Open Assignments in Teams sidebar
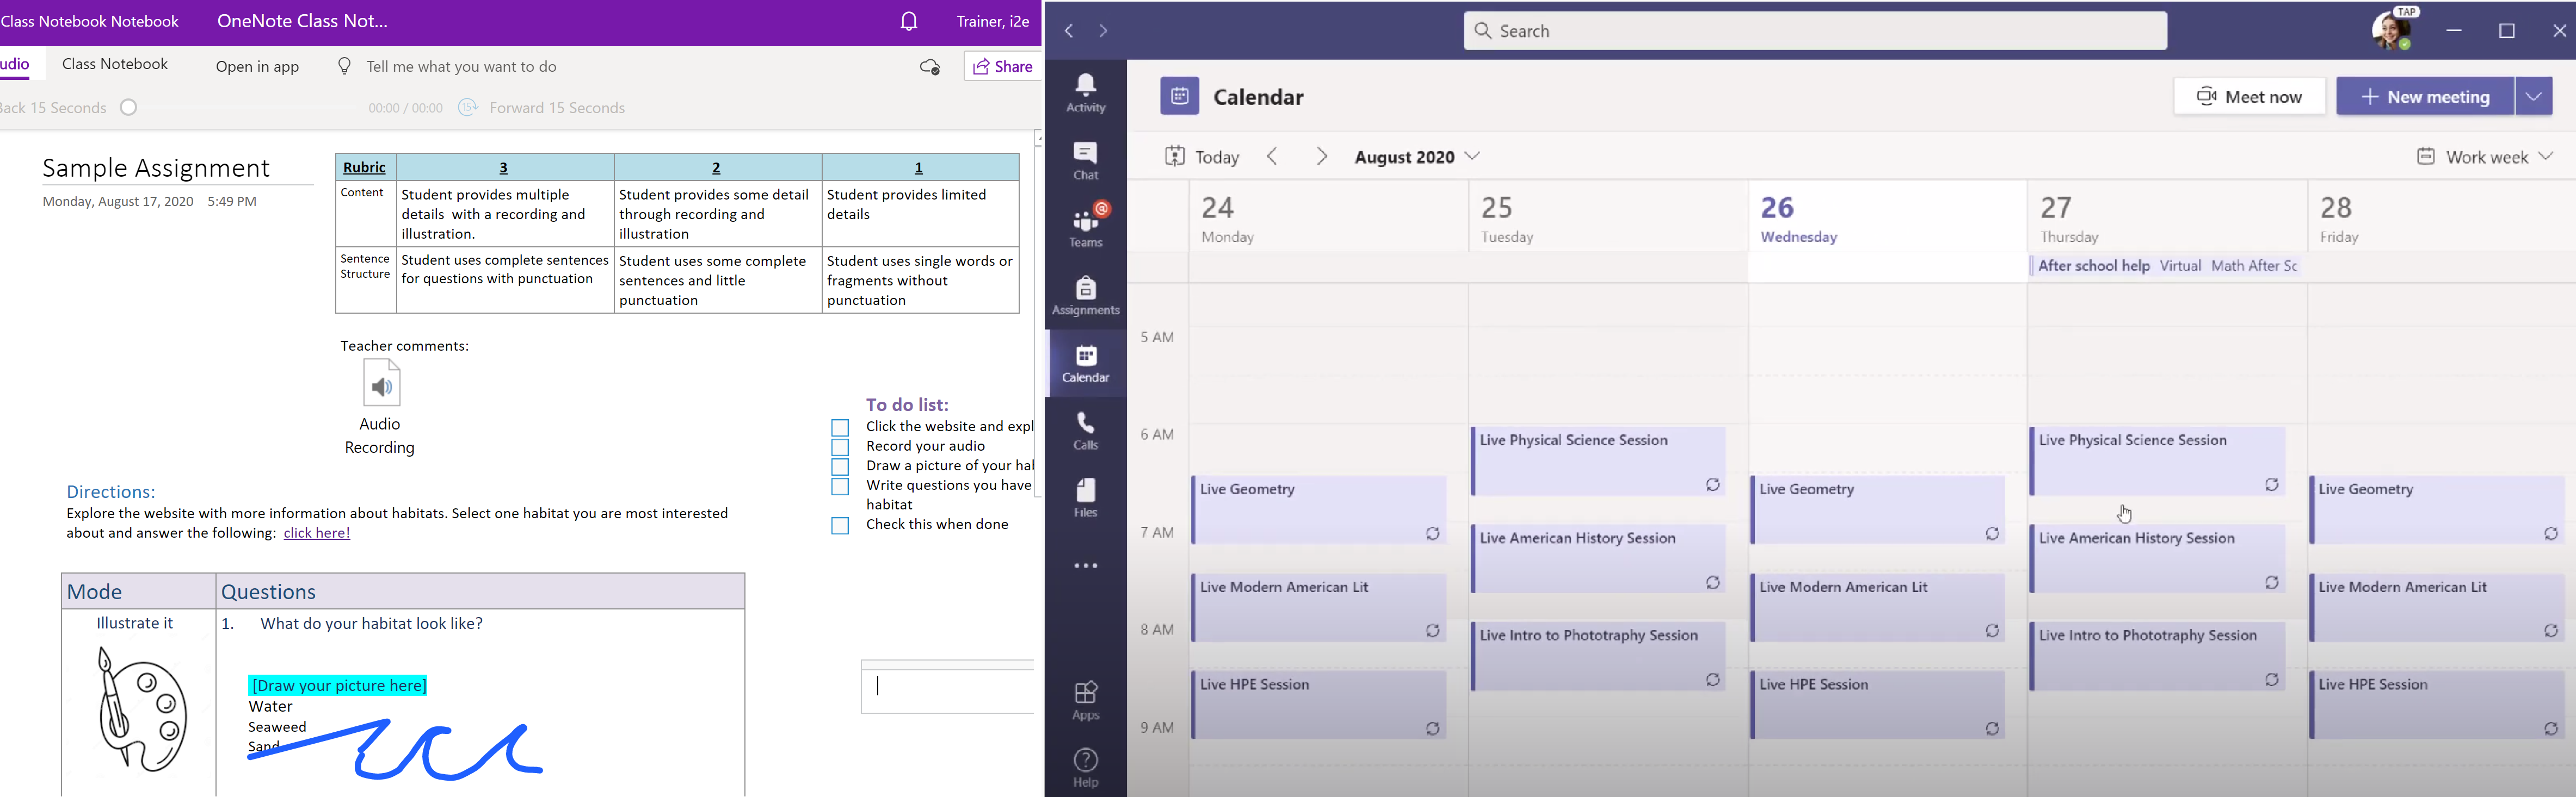 coord(1085,297)
